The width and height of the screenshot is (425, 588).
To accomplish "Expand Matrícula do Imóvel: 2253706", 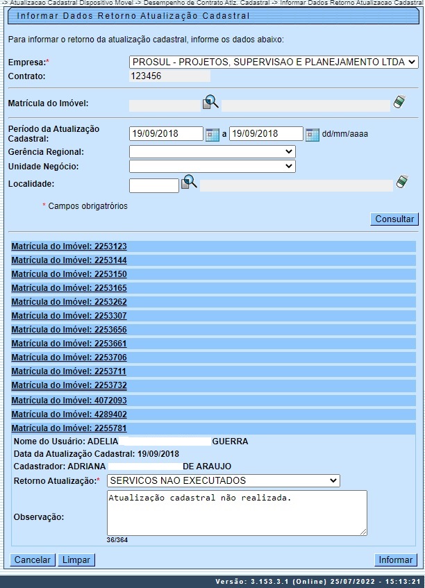I will tap(69, 358).
